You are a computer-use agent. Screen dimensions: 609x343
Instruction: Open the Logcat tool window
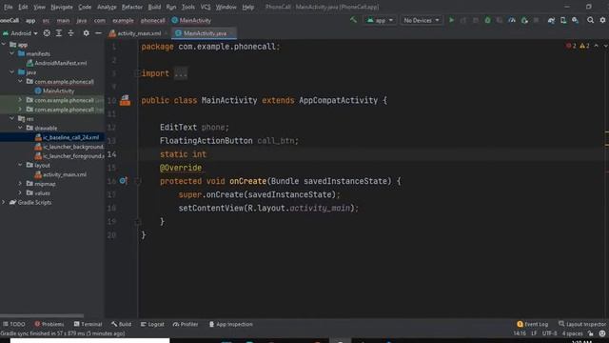[152, 324]
